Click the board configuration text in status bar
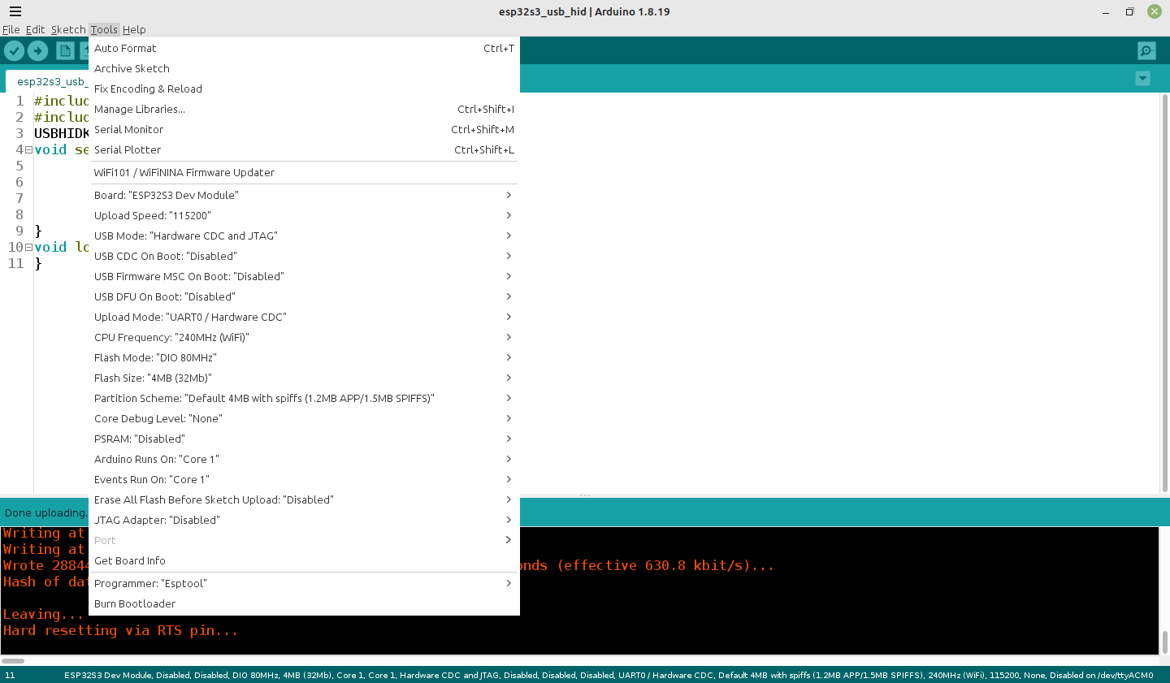Screen dimensions: 1170x683 click(609, 675)
